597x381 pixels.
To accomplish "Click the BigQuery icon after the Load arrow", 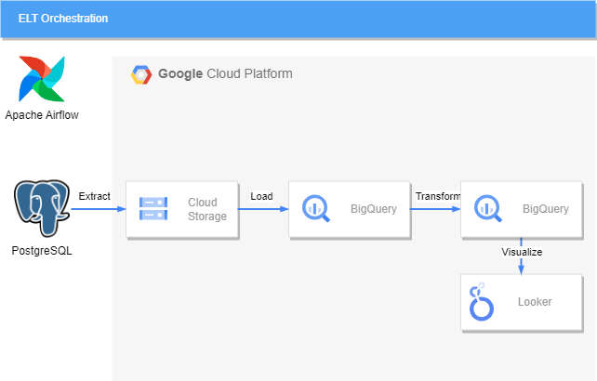I will click(316, 208).
